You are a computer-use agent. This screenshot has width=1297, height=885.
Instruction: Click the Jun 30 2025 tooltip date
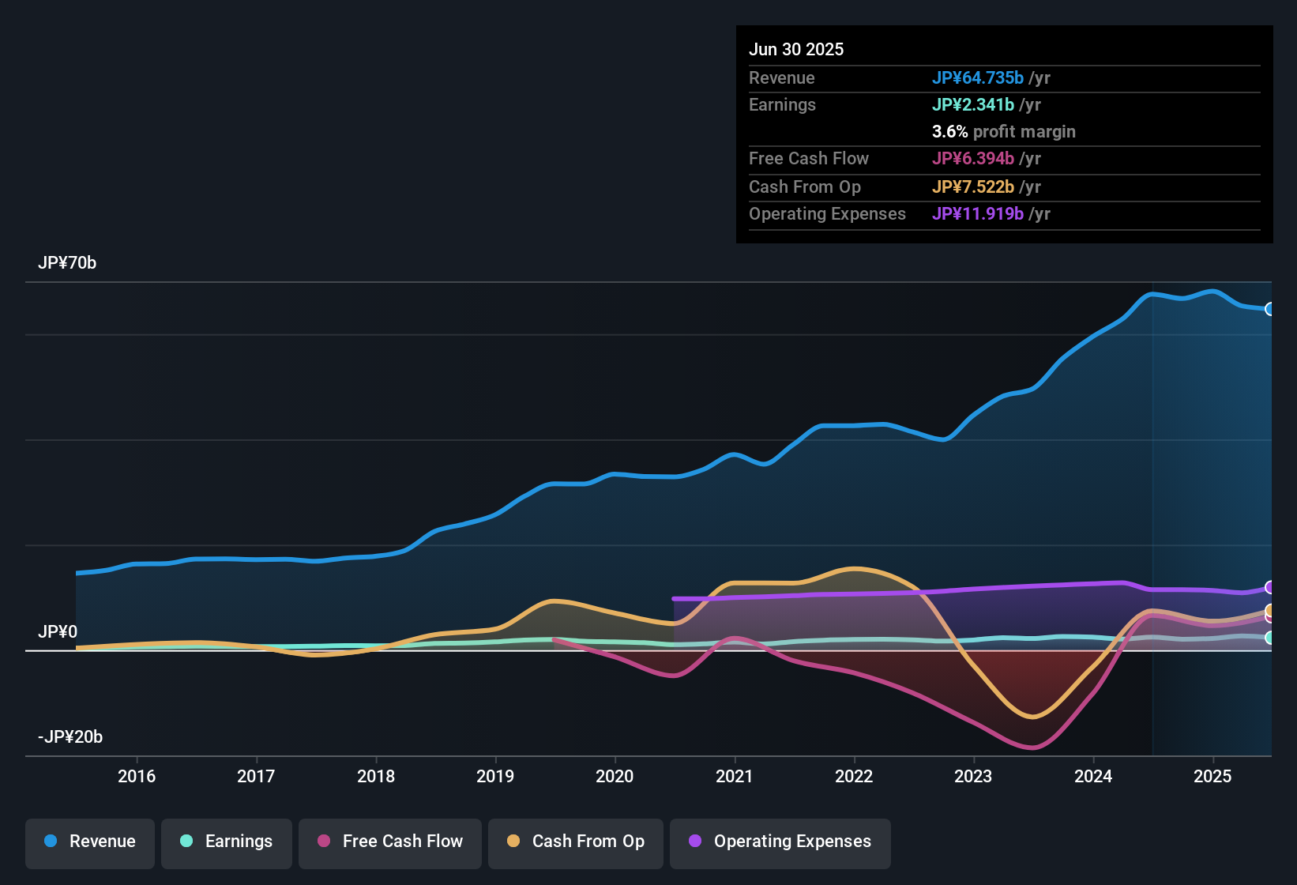click(796, 50)
